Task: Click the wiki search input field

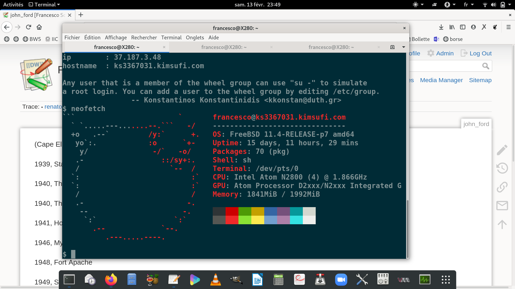Action: point(445,66)
